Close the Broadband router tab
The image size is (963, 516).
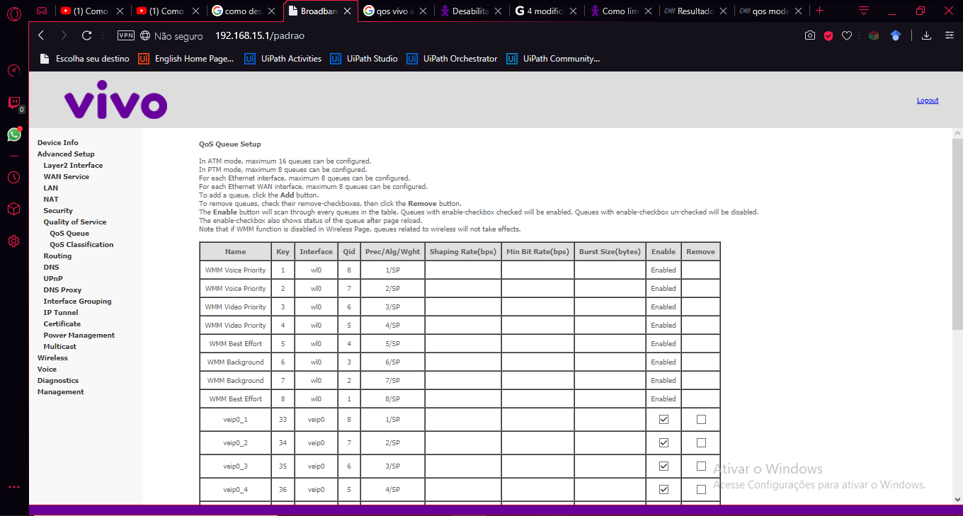pos(348,11)
